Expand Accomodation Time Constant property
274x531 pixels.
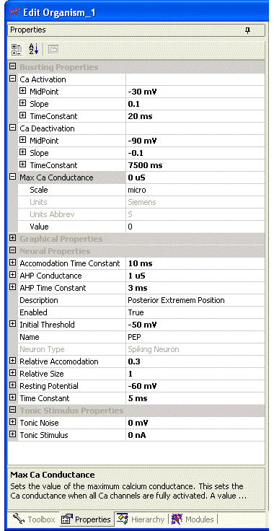pos(13,263)
